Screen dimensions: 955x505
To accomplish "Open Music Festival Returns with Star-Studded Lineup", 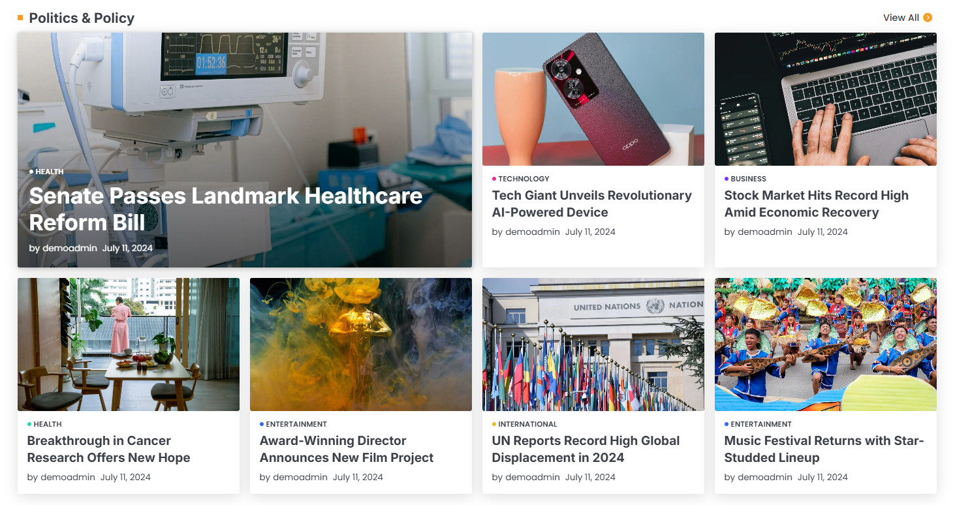I will point(824,449).
